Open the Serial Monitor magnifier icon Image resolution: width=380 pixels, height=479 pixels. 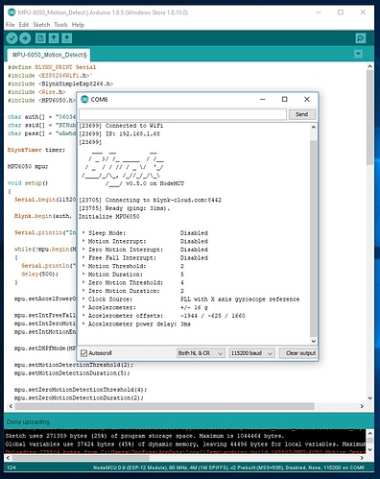coord(361,38)
